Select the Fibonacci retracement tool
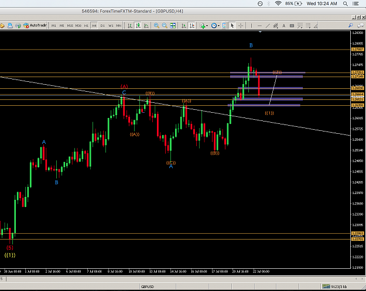 [x=300, y=26]
